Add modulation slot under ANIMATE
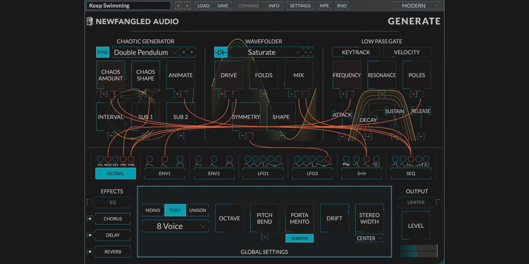 point(177,94)
